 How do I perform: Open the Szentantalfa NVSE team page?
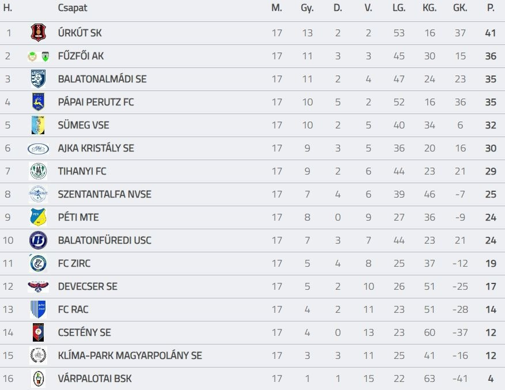[104, 194]
